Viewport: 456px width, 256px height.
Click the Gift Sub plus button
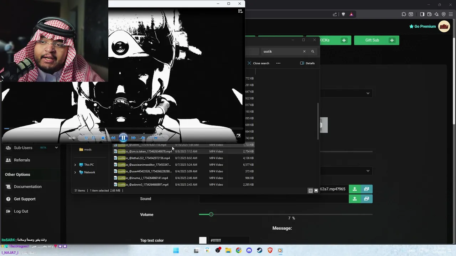[392, 40]
